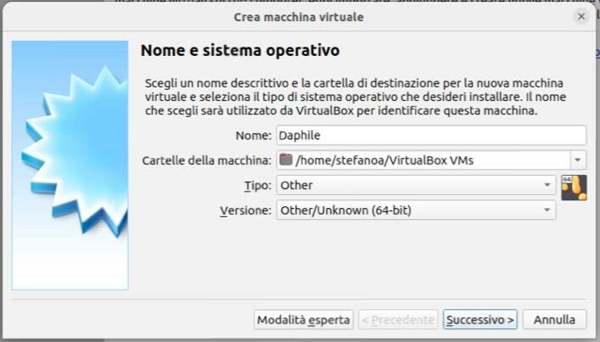
Task: Expand the Cartelle della macchina dropdown arrow
Action: click(x=578, y=160)
